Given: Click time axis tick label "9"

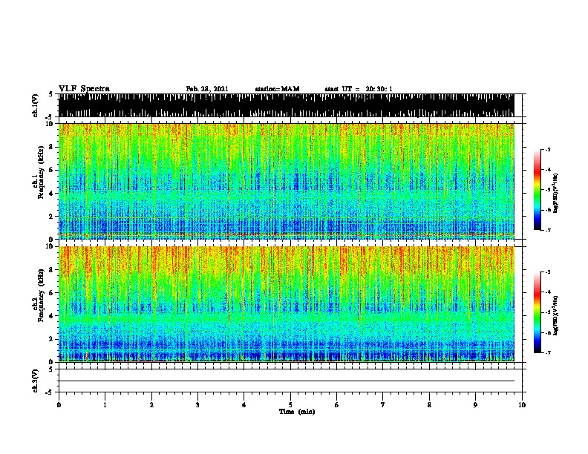Looking at the screenshot, I should pyautogui.click(x=475, y=404).
